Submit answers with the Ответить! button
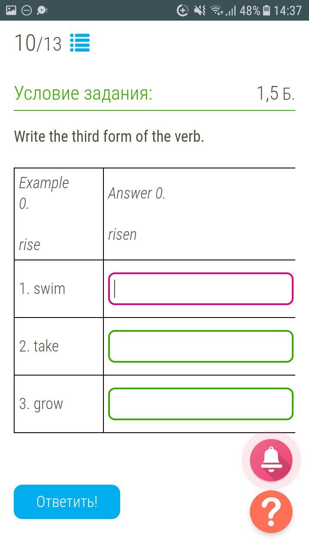Screen dimensions: 309x550 (x=67, y=502)
